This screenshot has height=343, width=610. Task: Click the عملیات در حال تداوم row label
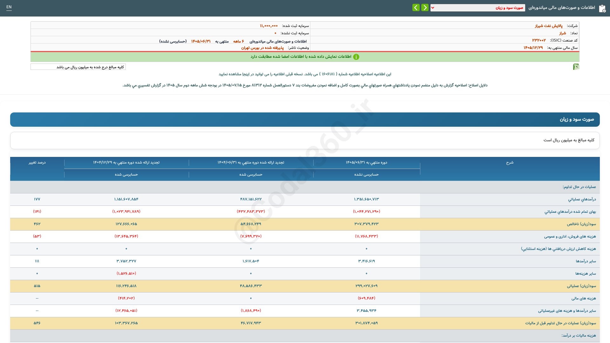579,187
